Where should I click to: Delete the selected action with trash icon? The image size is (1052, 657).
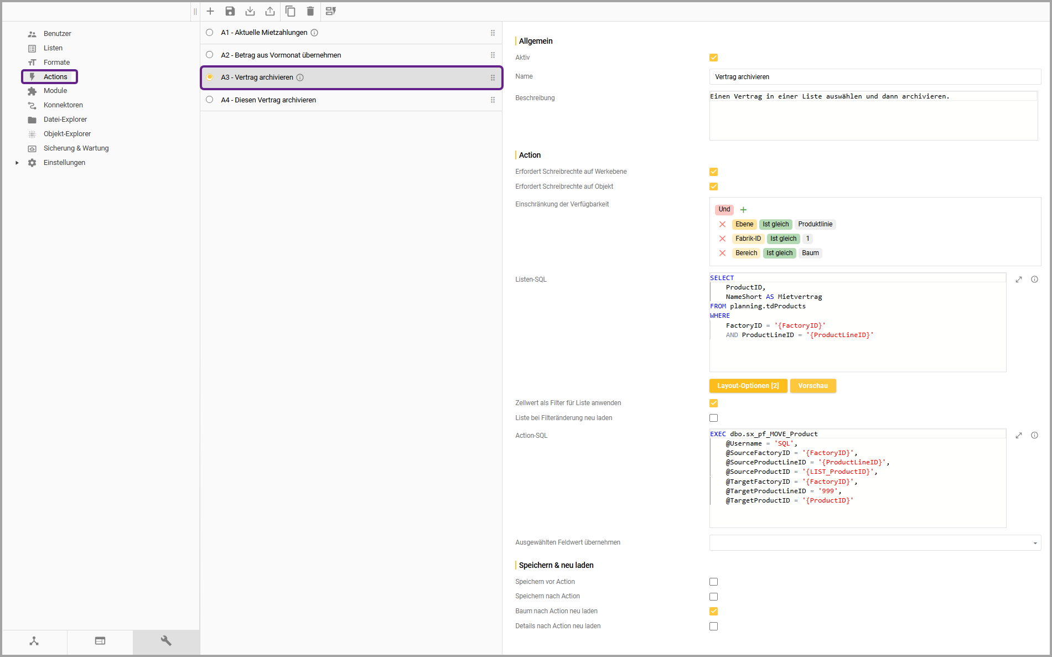310,11
